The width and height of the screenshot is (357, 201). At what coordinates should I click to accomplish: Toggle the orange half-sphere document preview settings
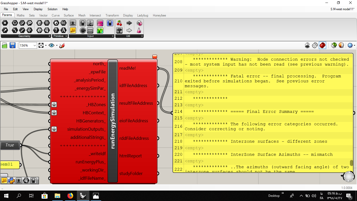[x=341, y=46]
